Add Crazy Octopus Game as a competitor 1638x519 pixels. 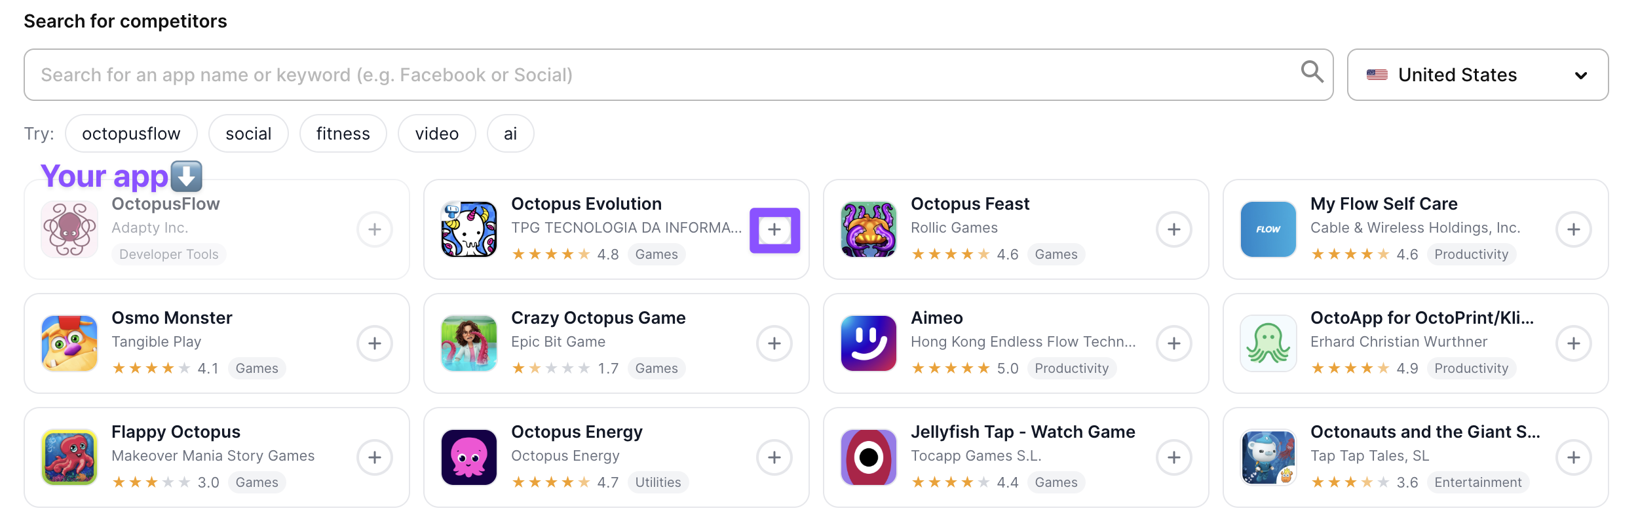click(774, 343)
